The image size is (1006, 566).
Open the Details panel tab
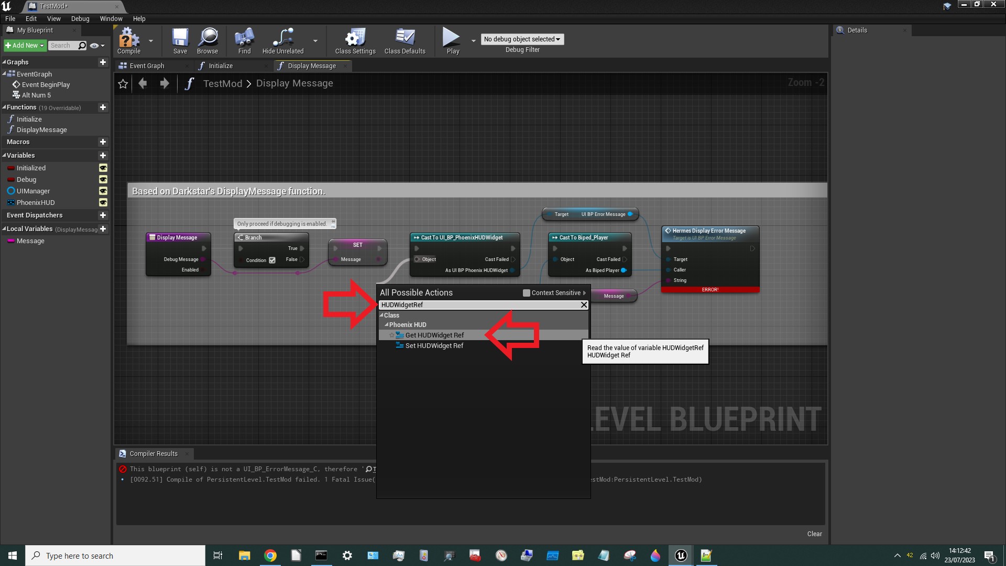click(857, 30)
